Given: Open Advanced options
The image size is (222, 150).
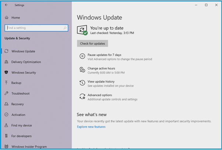Looking at the screenshot, I should [x=100, y=95].
